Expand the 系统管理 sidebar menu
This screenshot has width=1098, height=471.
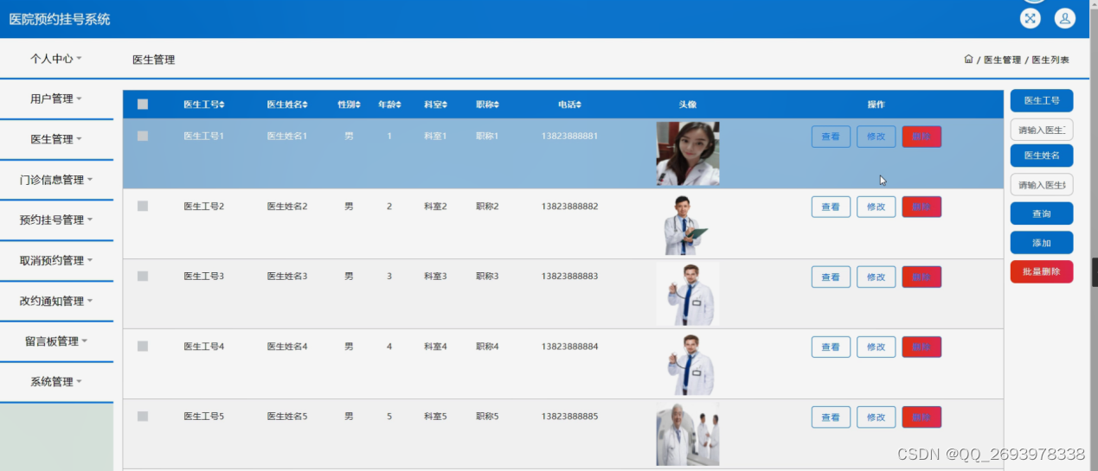click(56, 381)
